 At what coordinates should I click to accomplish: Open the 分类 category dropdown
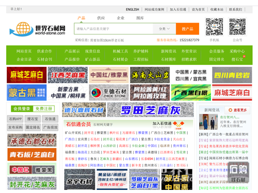pyautogui.click(x=164, y=29)
